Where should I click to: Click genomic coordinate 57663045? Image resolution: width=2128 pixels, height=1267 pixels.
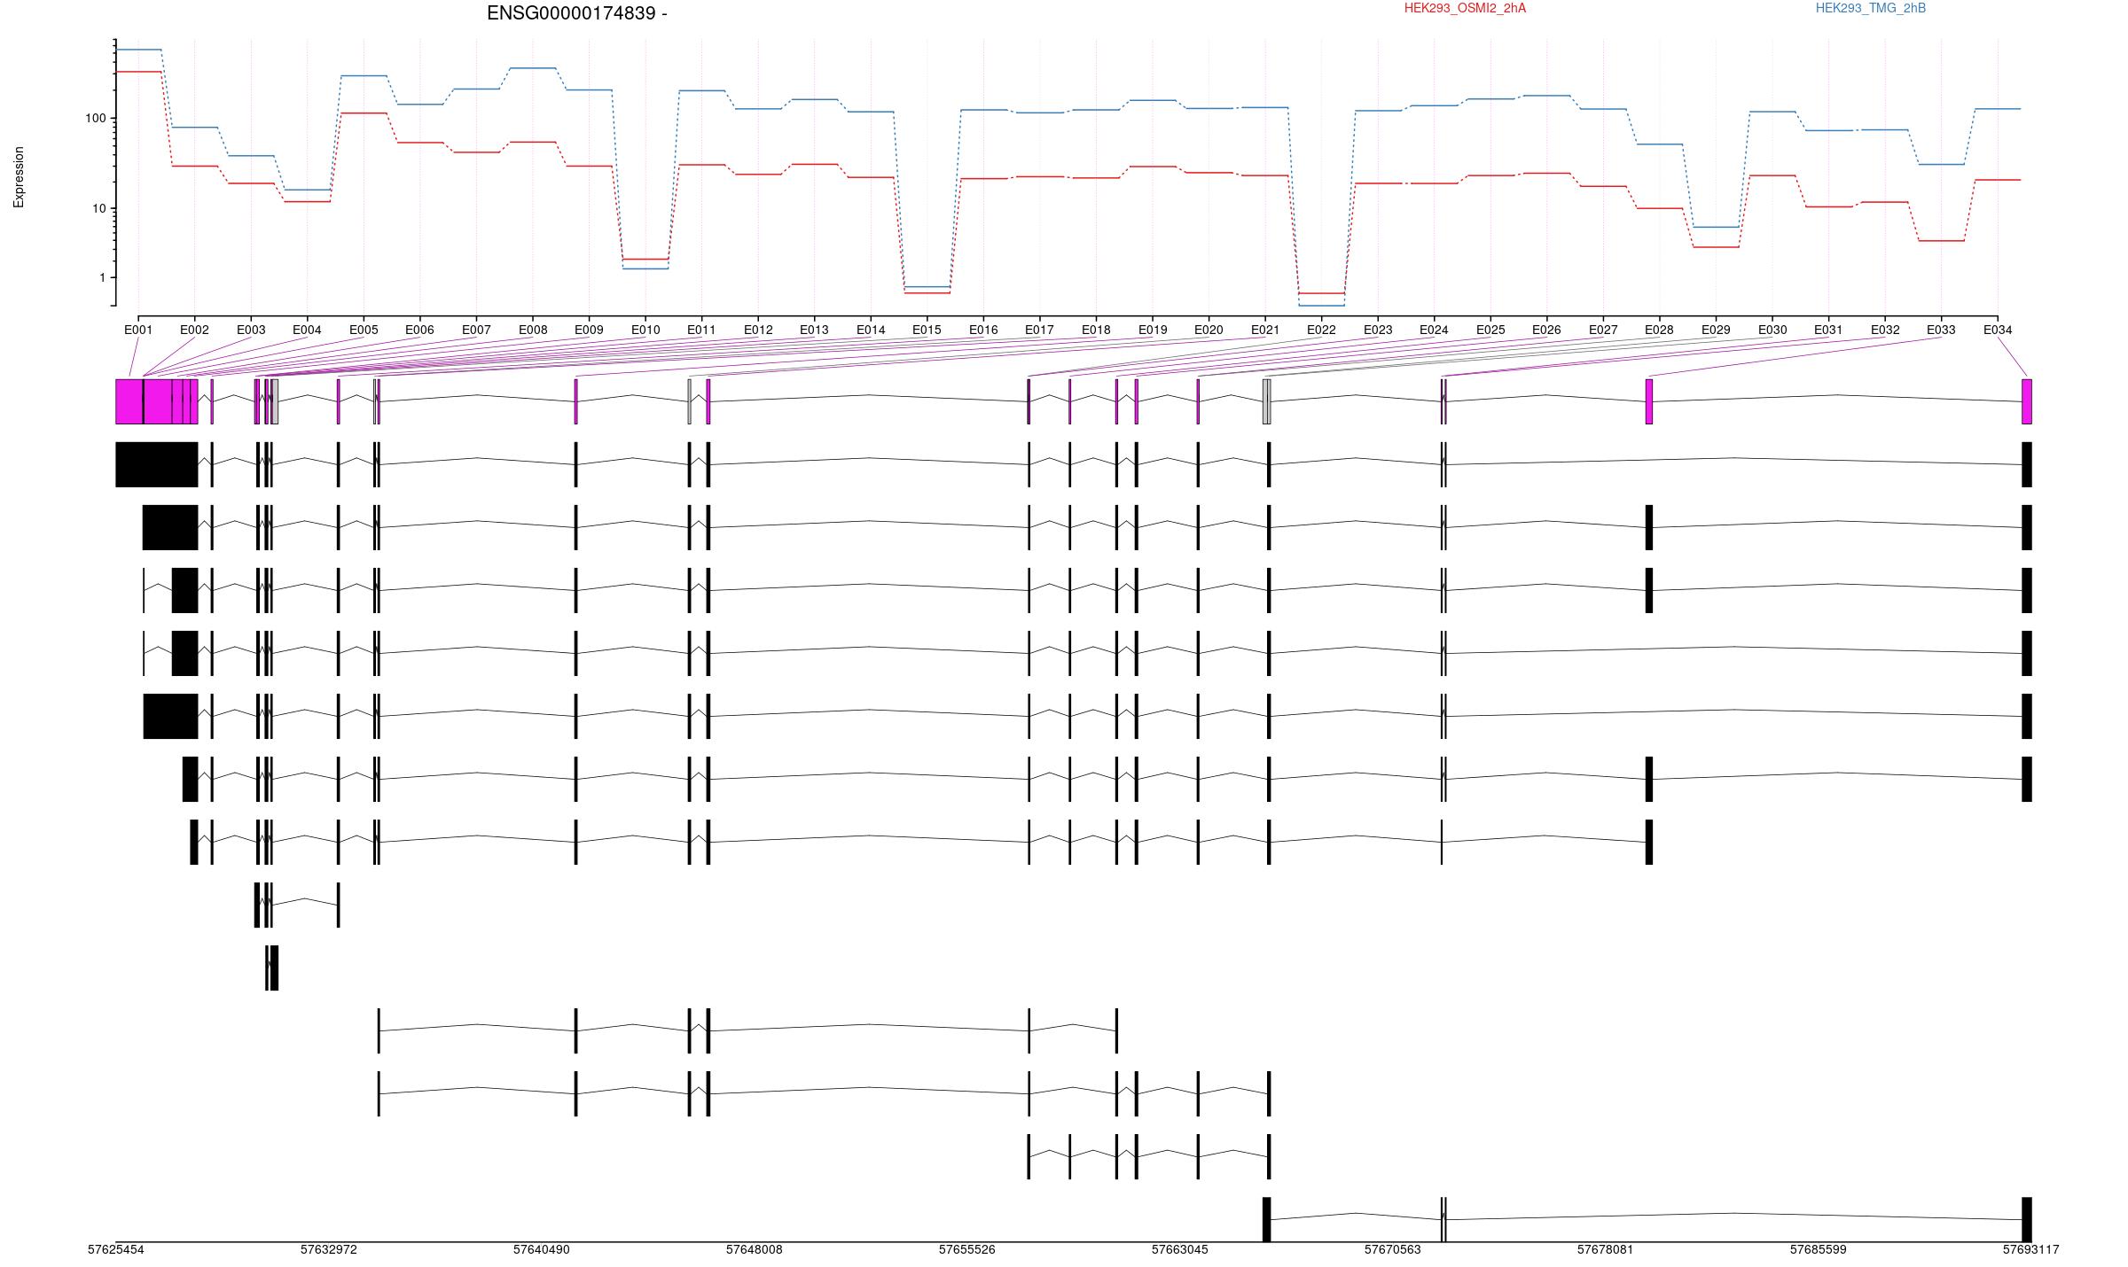(1179, 1249)
